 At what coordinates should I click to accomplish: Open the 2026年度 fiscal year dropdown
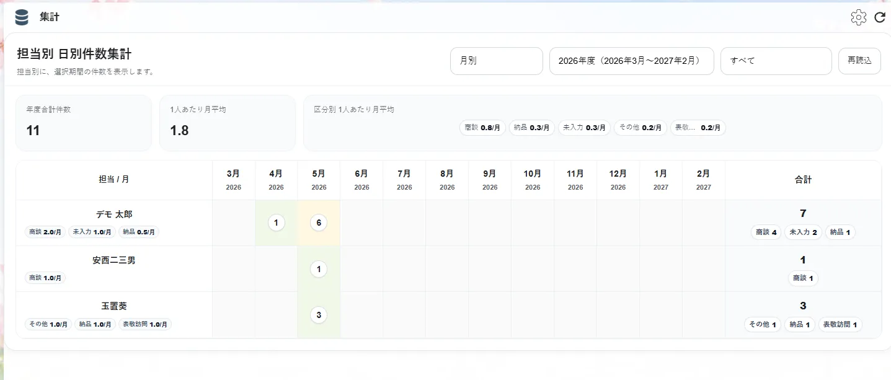(x=632, y=61)
